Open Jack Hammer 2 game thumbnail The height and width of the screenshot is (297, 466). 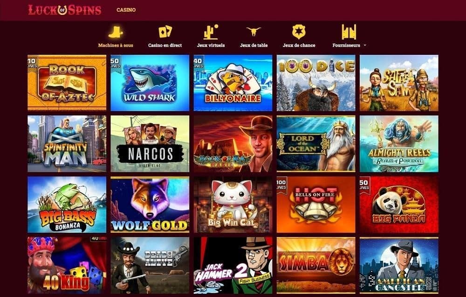click(x=233, y=265)
